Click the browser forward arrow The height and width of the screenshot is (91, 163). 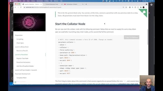click(18, 7)
